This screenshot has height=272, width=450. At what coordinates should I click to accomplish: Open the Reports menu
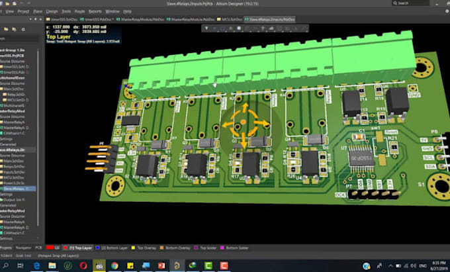coord(95,11)
